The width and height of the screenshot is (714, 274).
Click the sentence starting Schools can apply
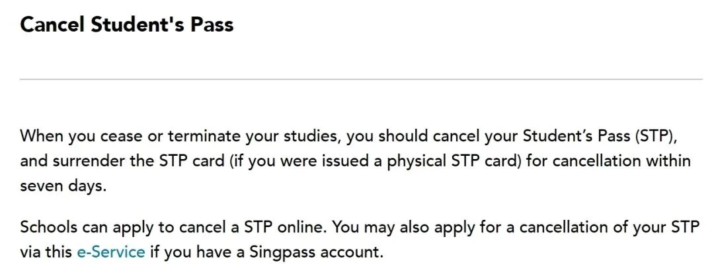click(x=173, y=227)
